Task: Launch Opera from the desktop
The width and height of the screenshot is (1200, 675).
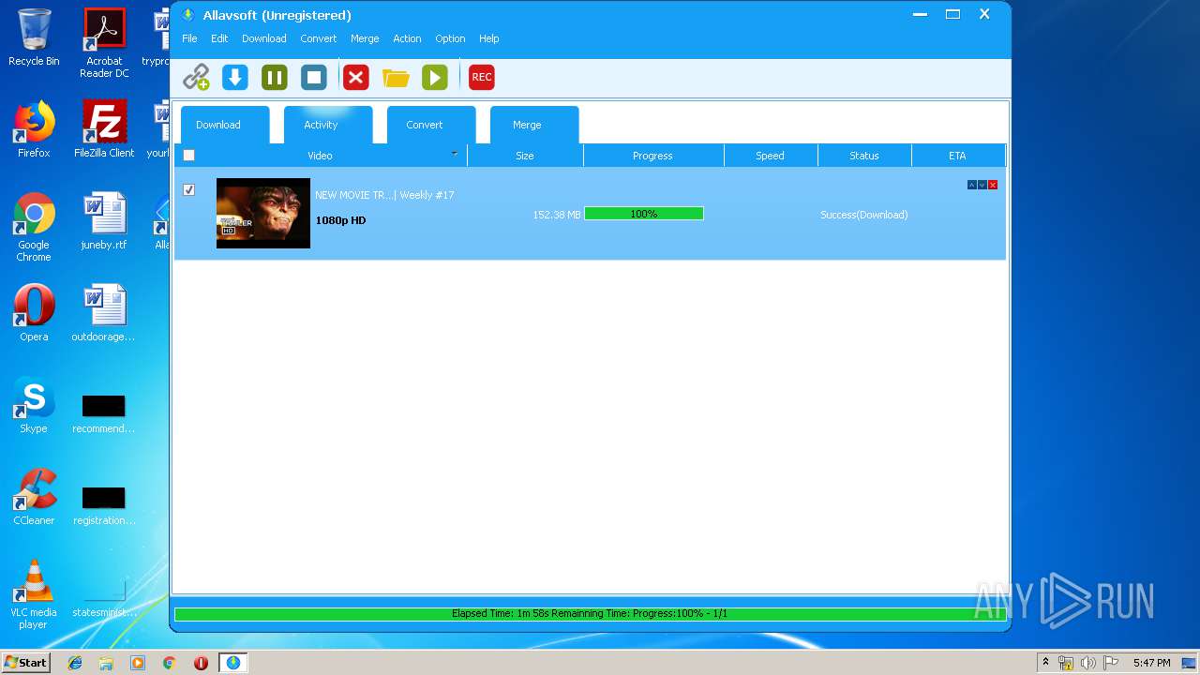Action: pyautogui.click(x=34, y=312)
